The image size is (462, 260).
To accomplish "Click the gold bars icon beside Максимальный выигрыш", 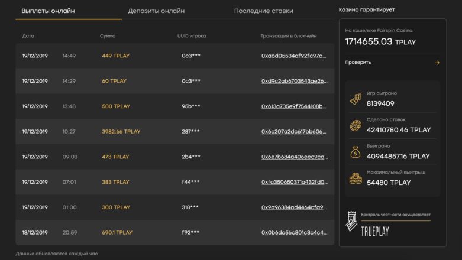I will point(356,178).
